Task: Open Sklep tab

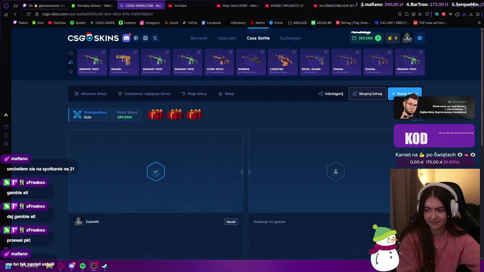Action: (x=226, y=94)
